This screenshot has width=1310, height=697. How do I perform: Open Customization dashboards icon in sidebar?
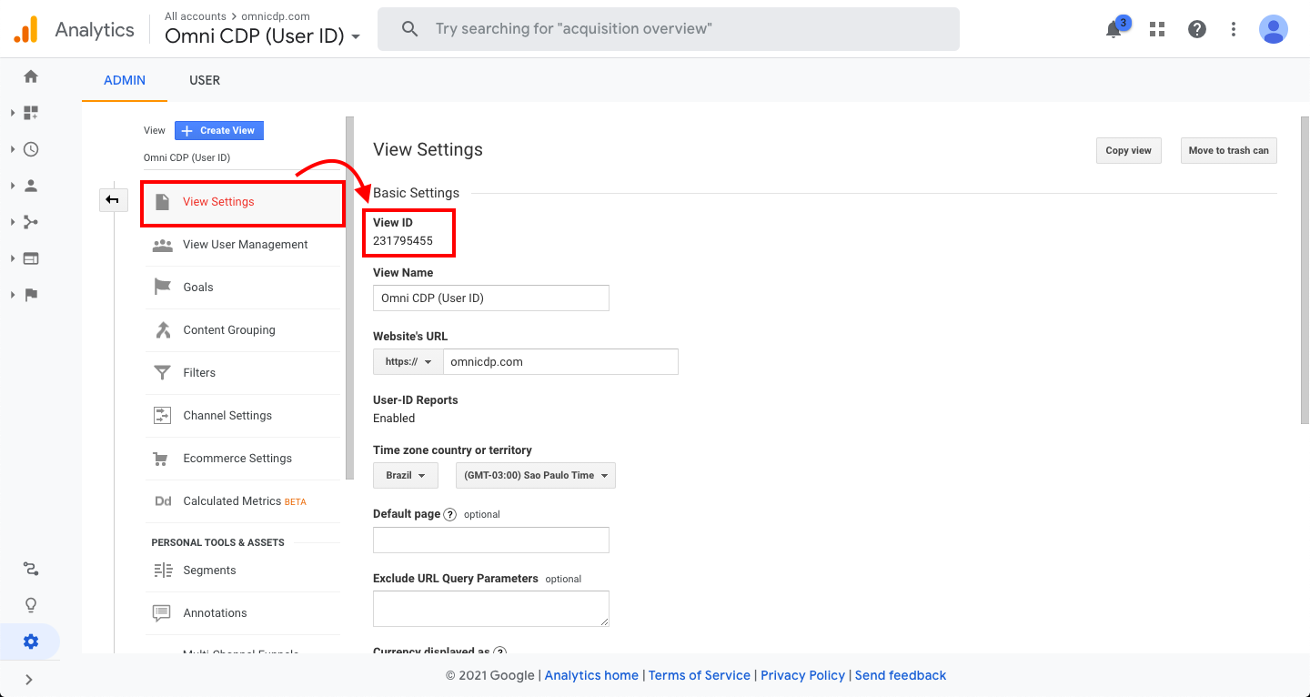(31, 113)
